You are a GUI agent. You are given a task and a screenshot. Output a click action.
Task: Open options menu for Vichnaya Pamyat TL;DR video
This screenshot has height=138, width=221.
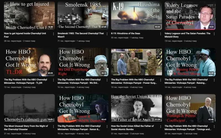pos(53,80)
